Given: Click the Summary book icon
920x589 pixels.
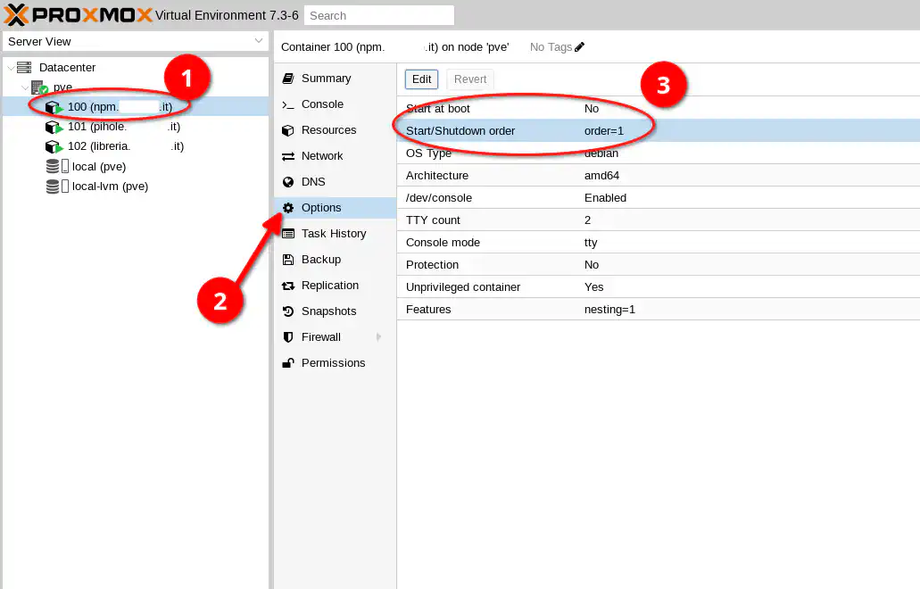Looking at the screenshot, I should [288, 79].
